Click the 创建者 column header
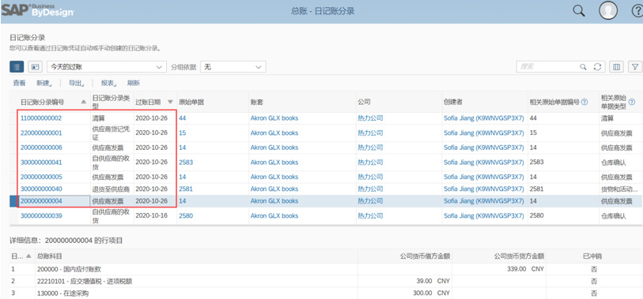 tap(453, 102)
